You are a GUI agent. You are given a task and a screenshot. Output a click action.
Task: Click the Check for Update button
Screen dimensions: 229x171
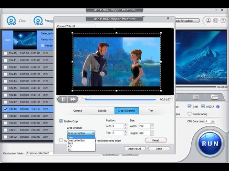pyautogui.click(x=187, y=21)
